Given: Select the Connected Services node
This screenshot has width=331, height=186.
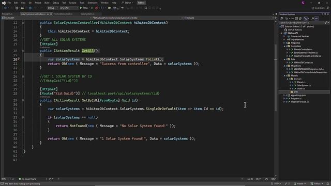Looking at the screenshot, I should (x=299, y=36).
